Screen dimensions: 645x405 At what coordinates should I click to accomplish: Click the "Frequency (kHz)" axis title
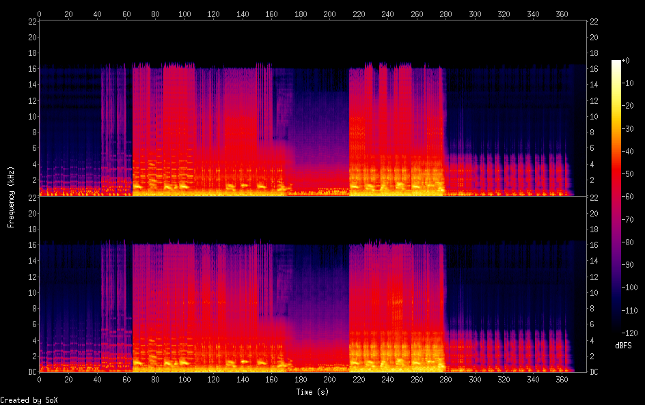(11, 197)
